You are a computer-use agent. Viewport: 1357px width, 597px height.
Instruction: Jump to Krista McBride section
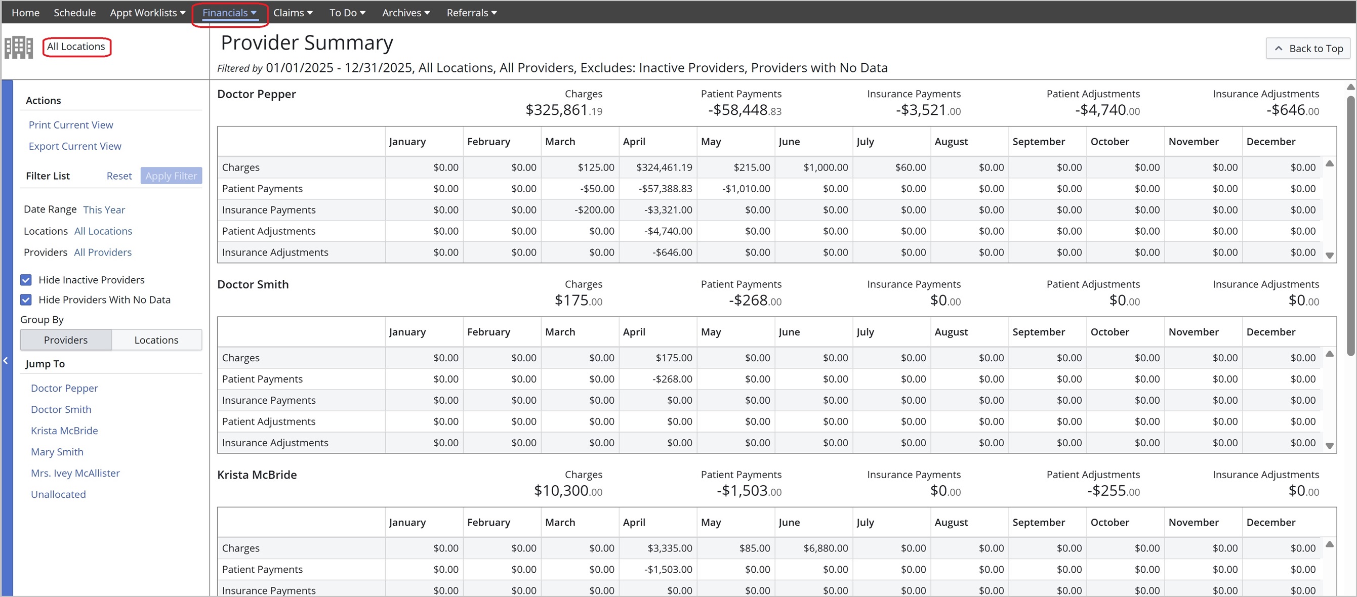[64, 431]
